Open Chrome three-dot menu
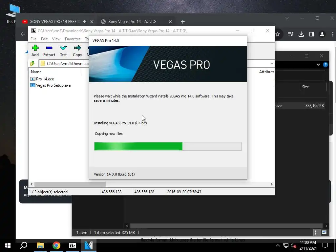Screen dimensions: 336x252 pos(333,34)
